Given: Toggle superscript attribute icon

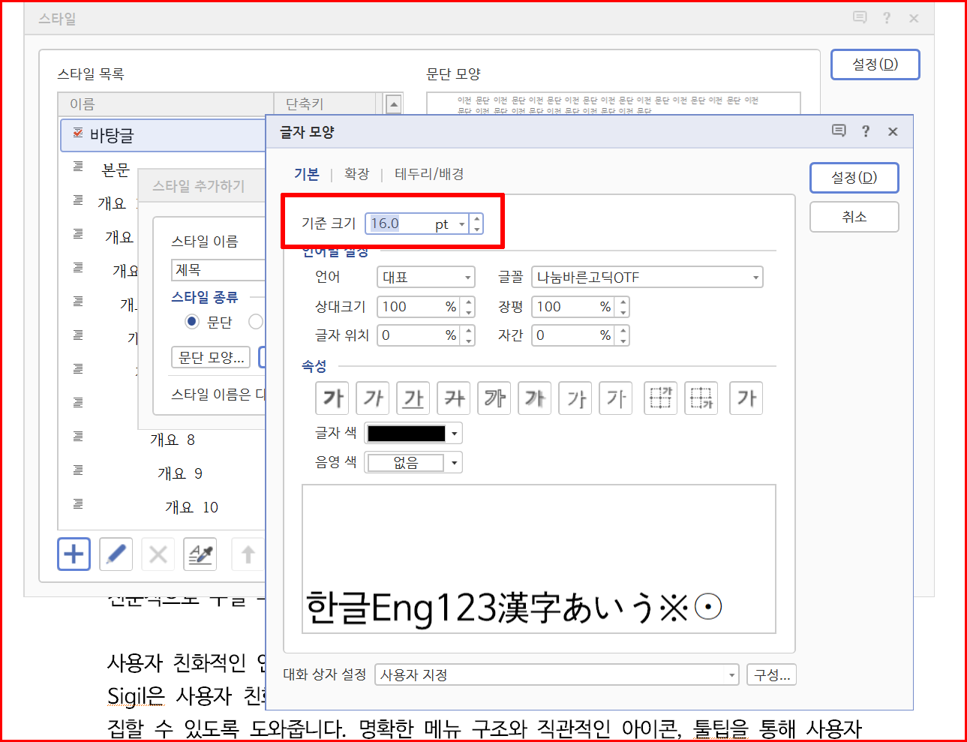Looking at the screenshot, I should (661, 398).
